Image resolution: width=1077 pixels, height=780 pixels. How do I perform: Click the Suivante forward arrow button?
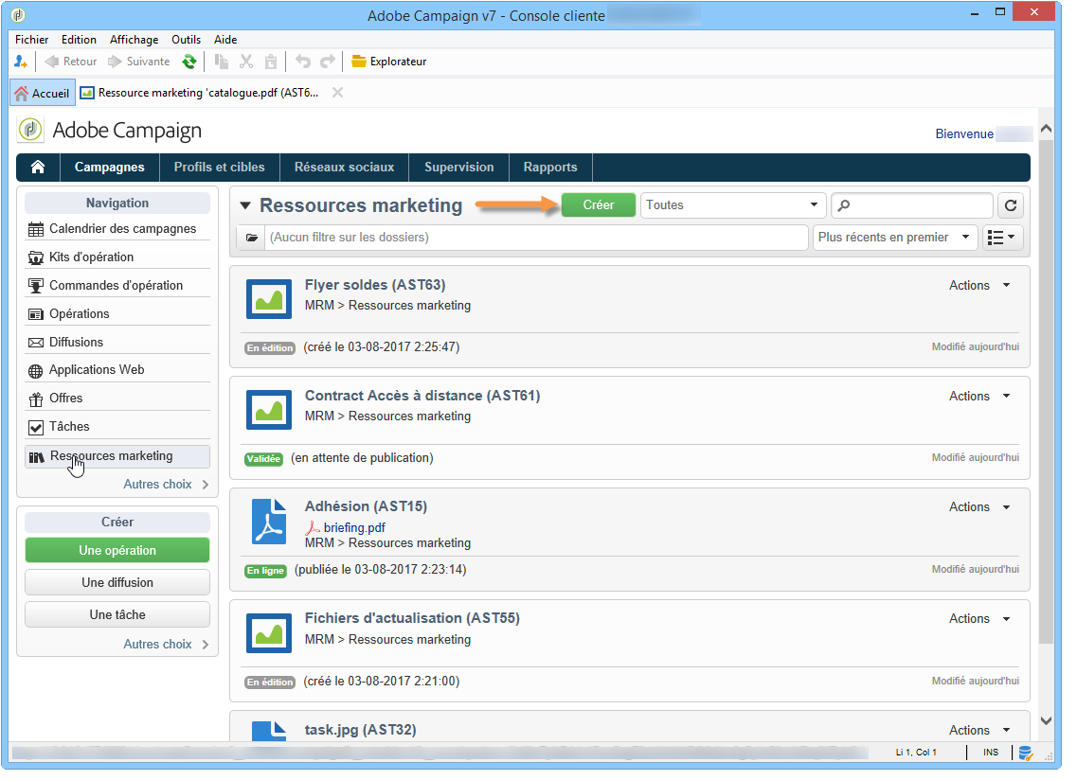coord(138,62)
